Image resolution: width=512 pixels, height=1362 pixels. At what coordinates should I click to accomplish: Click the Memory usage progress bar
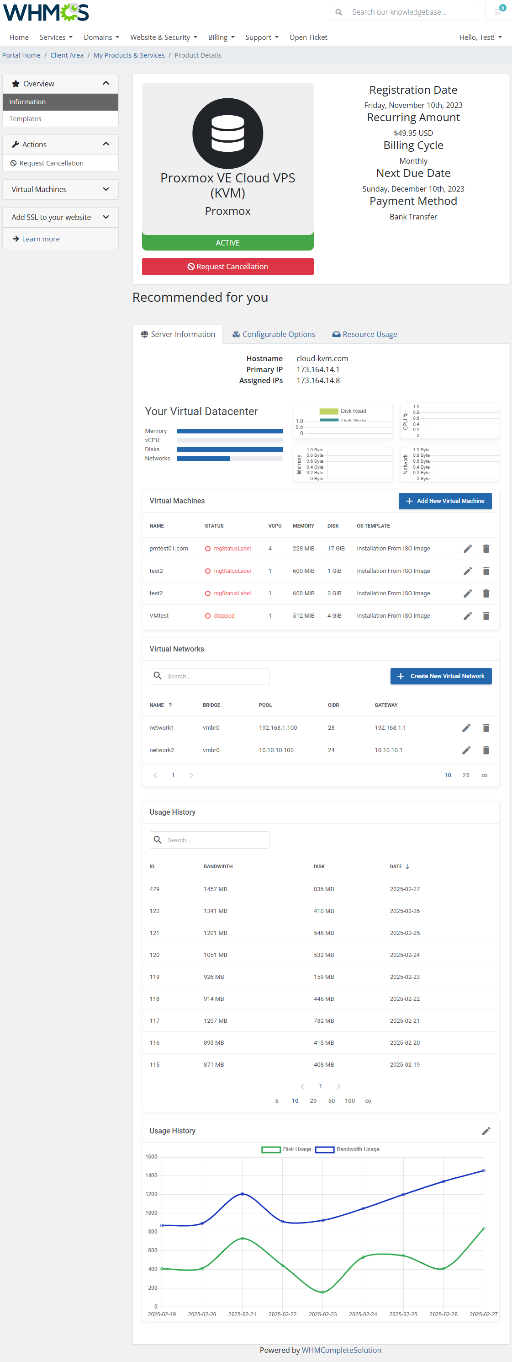230,432
